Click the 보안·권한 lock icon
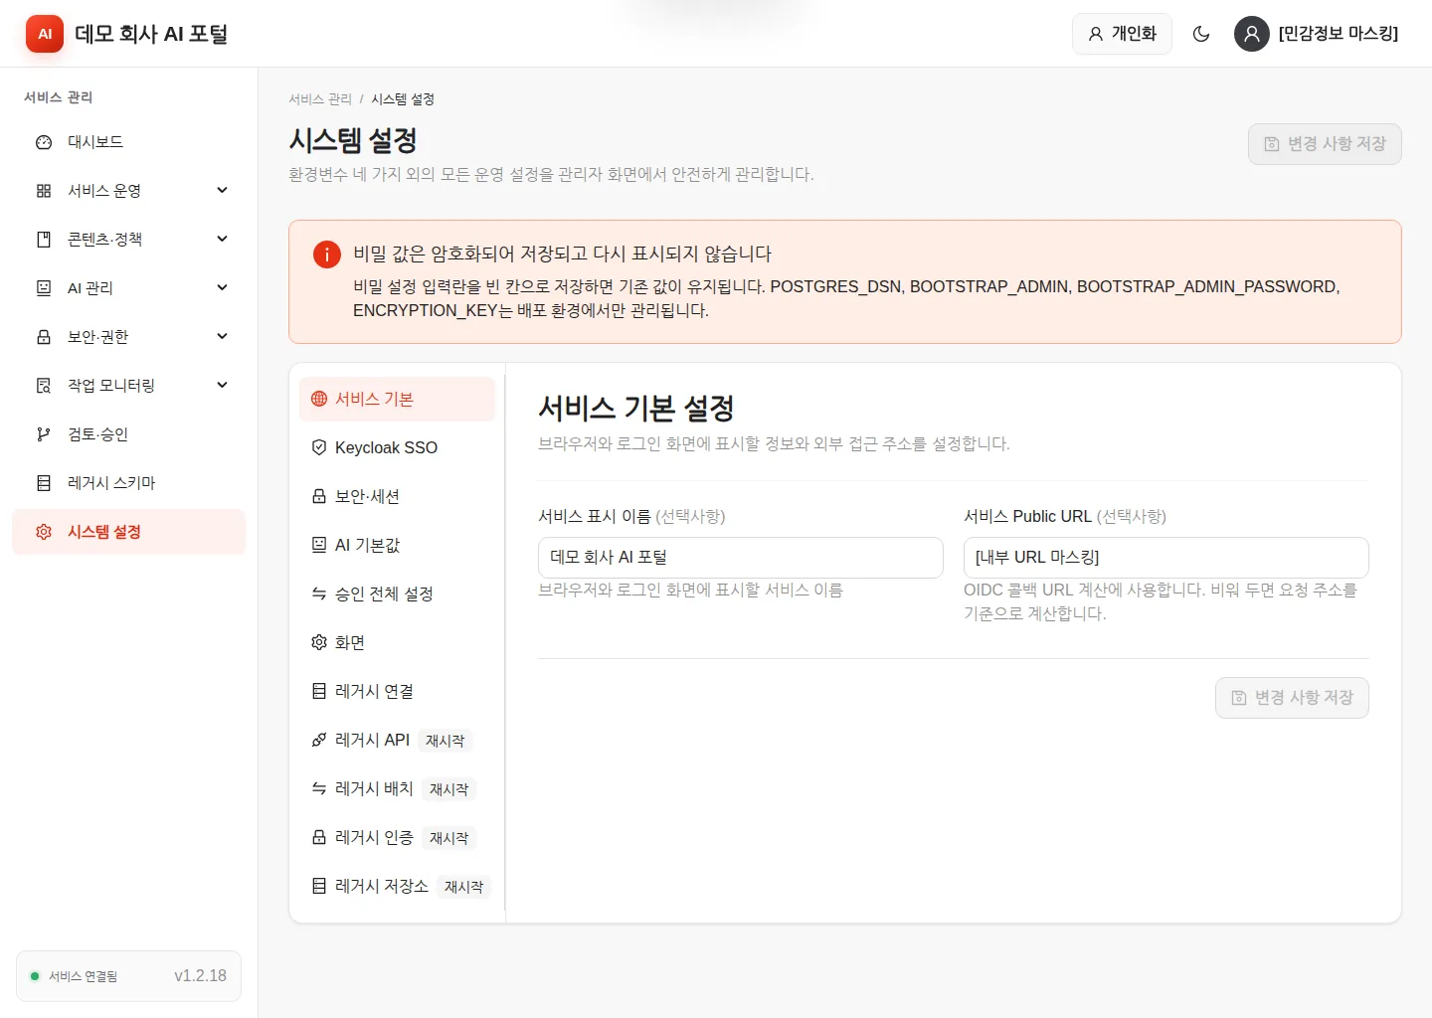The width and height of the screenshot is (1432, 1018). [44, 337]
